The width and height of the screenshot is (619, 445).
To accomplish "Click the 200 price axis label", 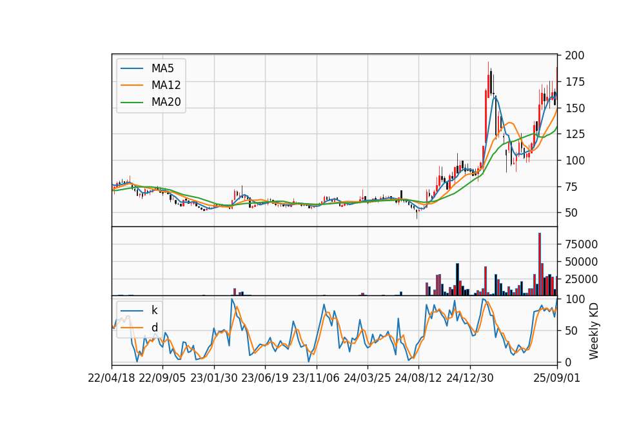I will tap(575, 55).
